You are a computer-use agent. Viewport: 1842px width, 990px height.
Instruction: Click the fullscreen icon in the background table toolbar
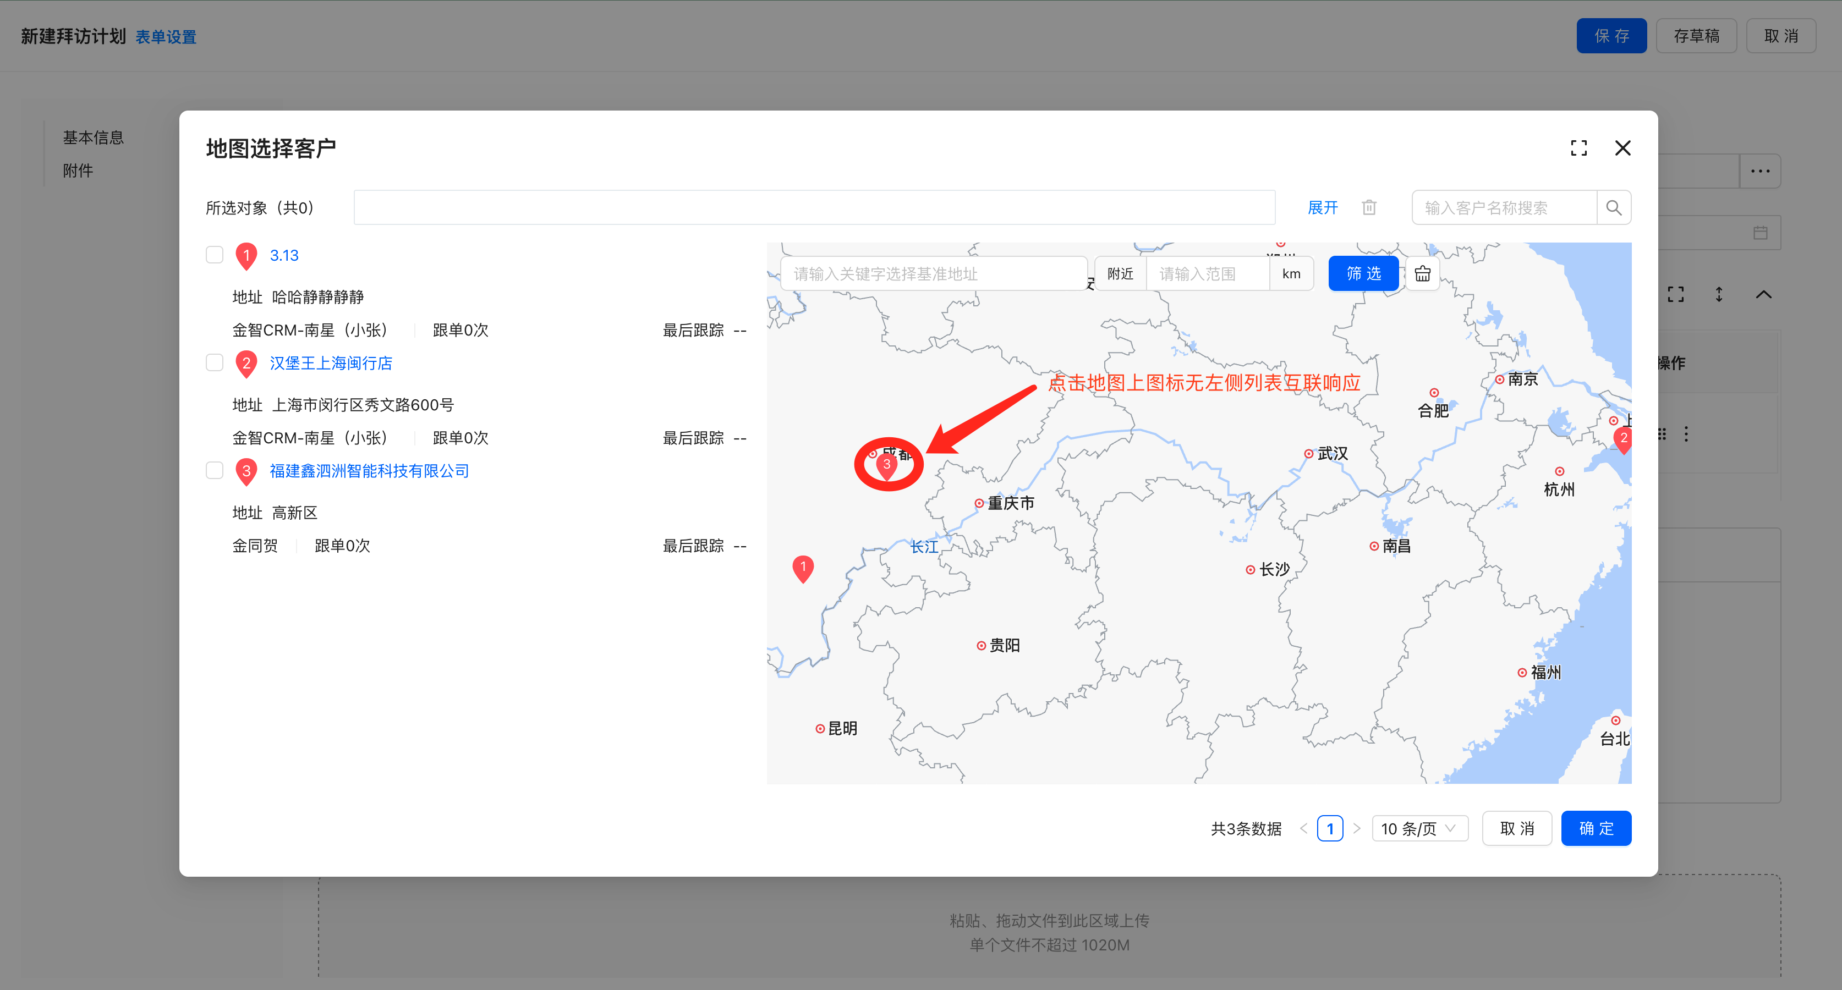[1675, 294]
